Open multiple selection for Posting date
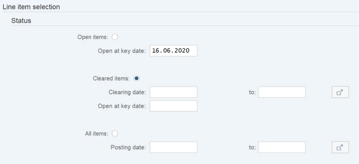The height and width of the screenshot is (164, 359). (x=340, y=147)
